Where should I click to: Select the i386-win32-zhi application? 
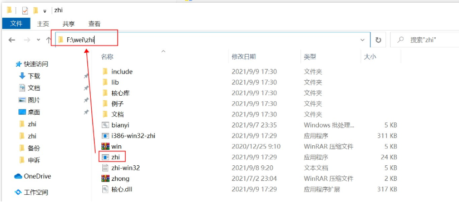pyautogui.click(x=133, y=136)
